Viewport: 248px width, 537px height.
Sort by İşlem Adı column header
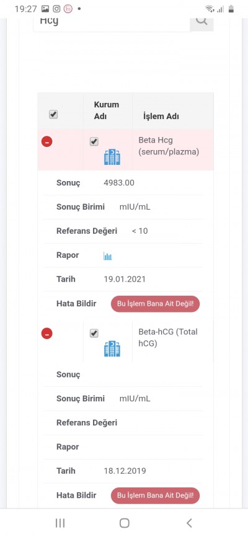(161, 116)
